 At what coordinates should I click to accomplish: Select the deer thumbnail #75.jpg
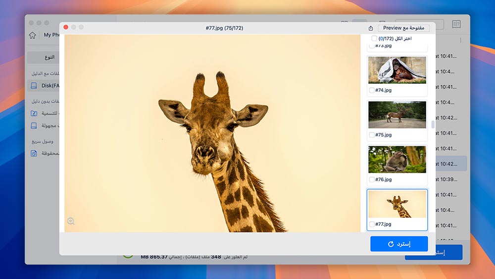[397, 114]
